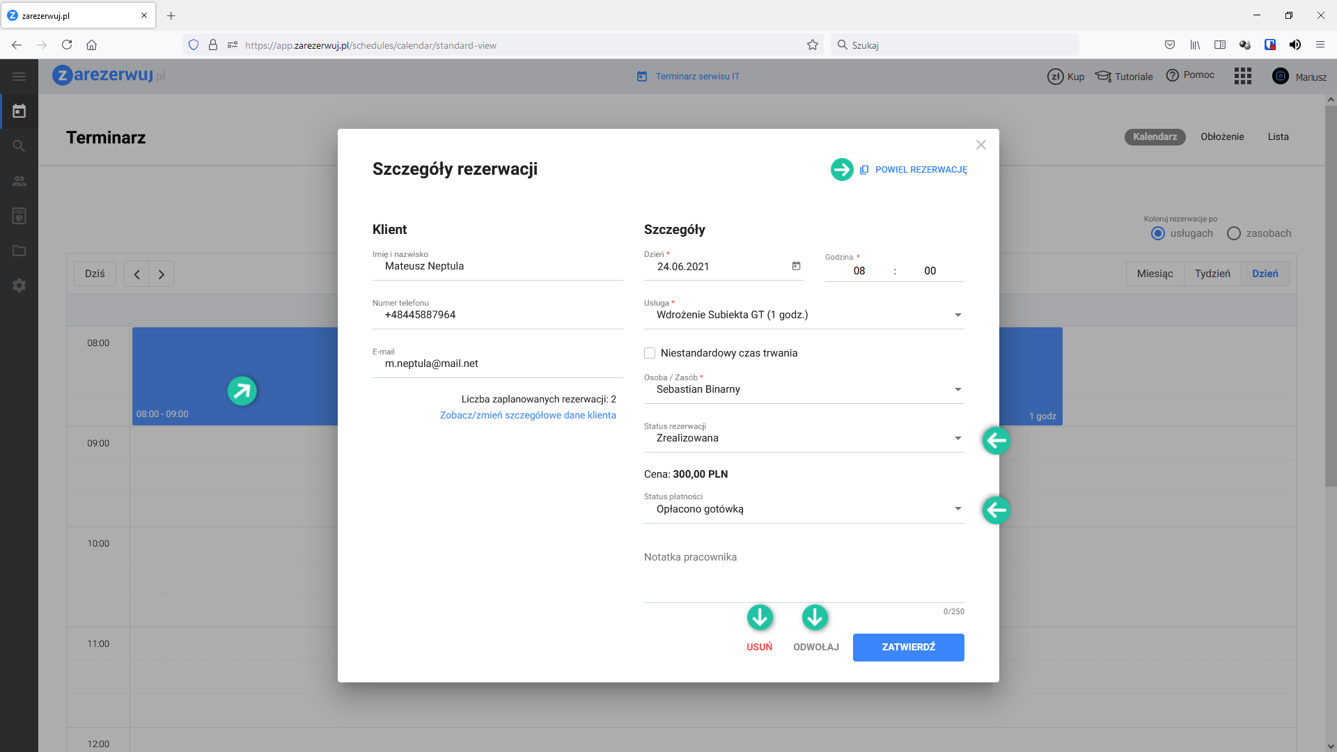
Task: Click the Pomoc question mark icon
Action: (1173, 75)
